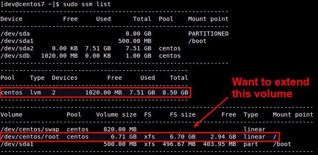The width and height of the screenshot is (318, 155).
Task: Select the '6.71 GB' root volume size
Action: [124, 137]
